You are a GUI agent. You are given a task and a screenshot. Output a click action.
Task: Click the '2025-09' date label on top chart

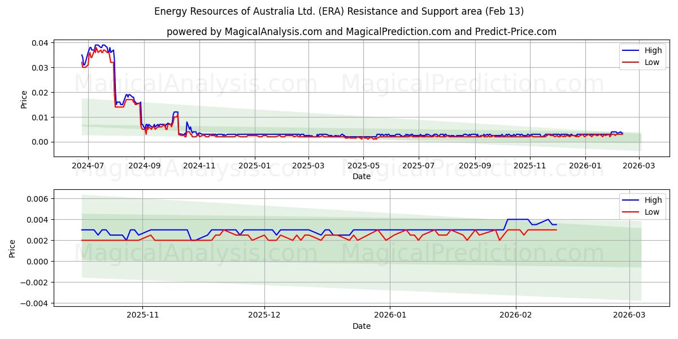[x=475, y=167]
